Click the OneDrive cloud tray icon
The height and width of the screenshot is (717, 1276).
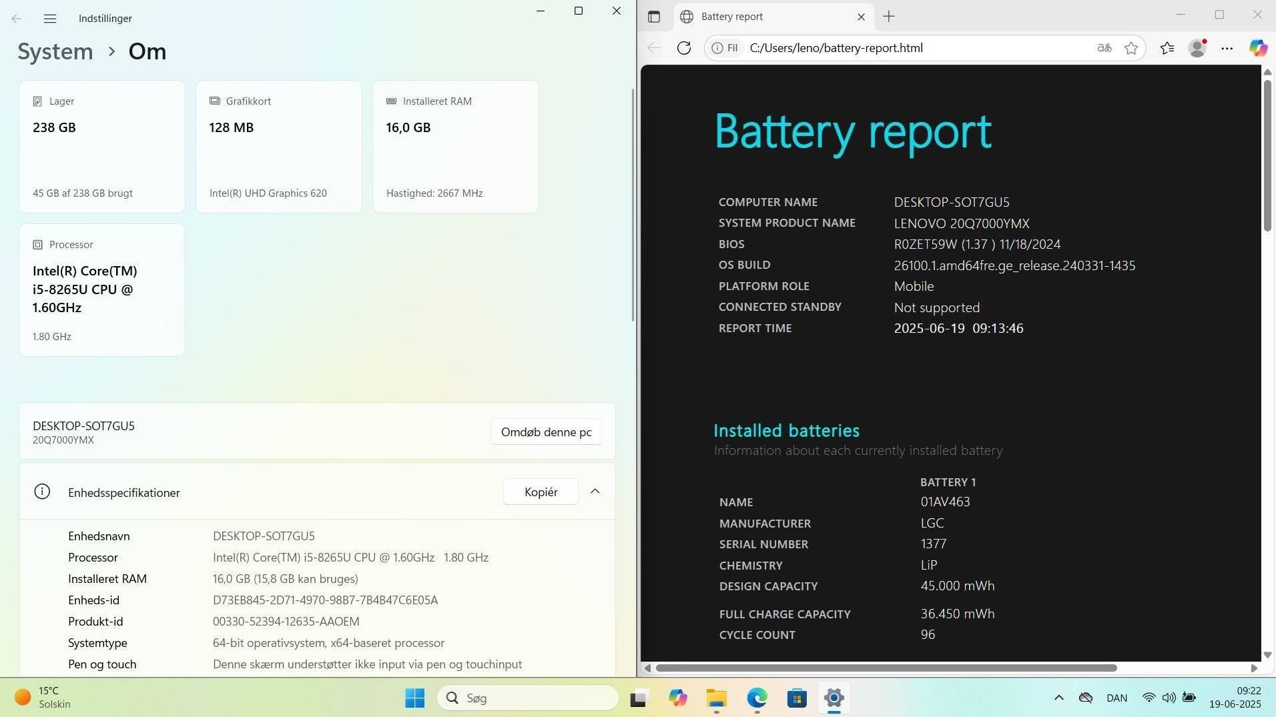tap(1086, 698)
